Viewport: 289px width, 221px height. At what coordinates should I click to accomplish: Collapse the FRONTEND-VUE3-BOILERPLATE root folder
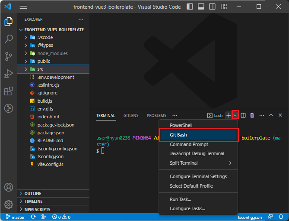pyautogui.click(x=54, y=29)
